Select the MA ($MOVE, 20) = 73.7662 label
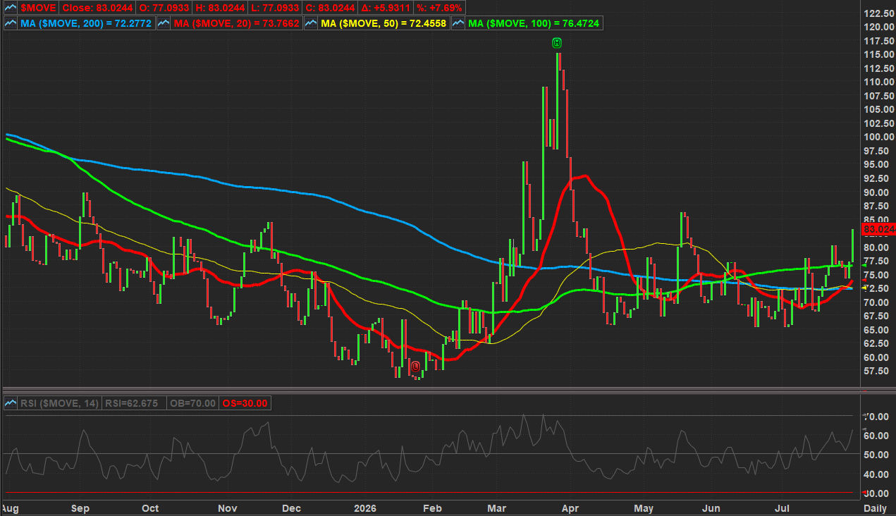Screen dimensions: 896x516 [237, 23]
